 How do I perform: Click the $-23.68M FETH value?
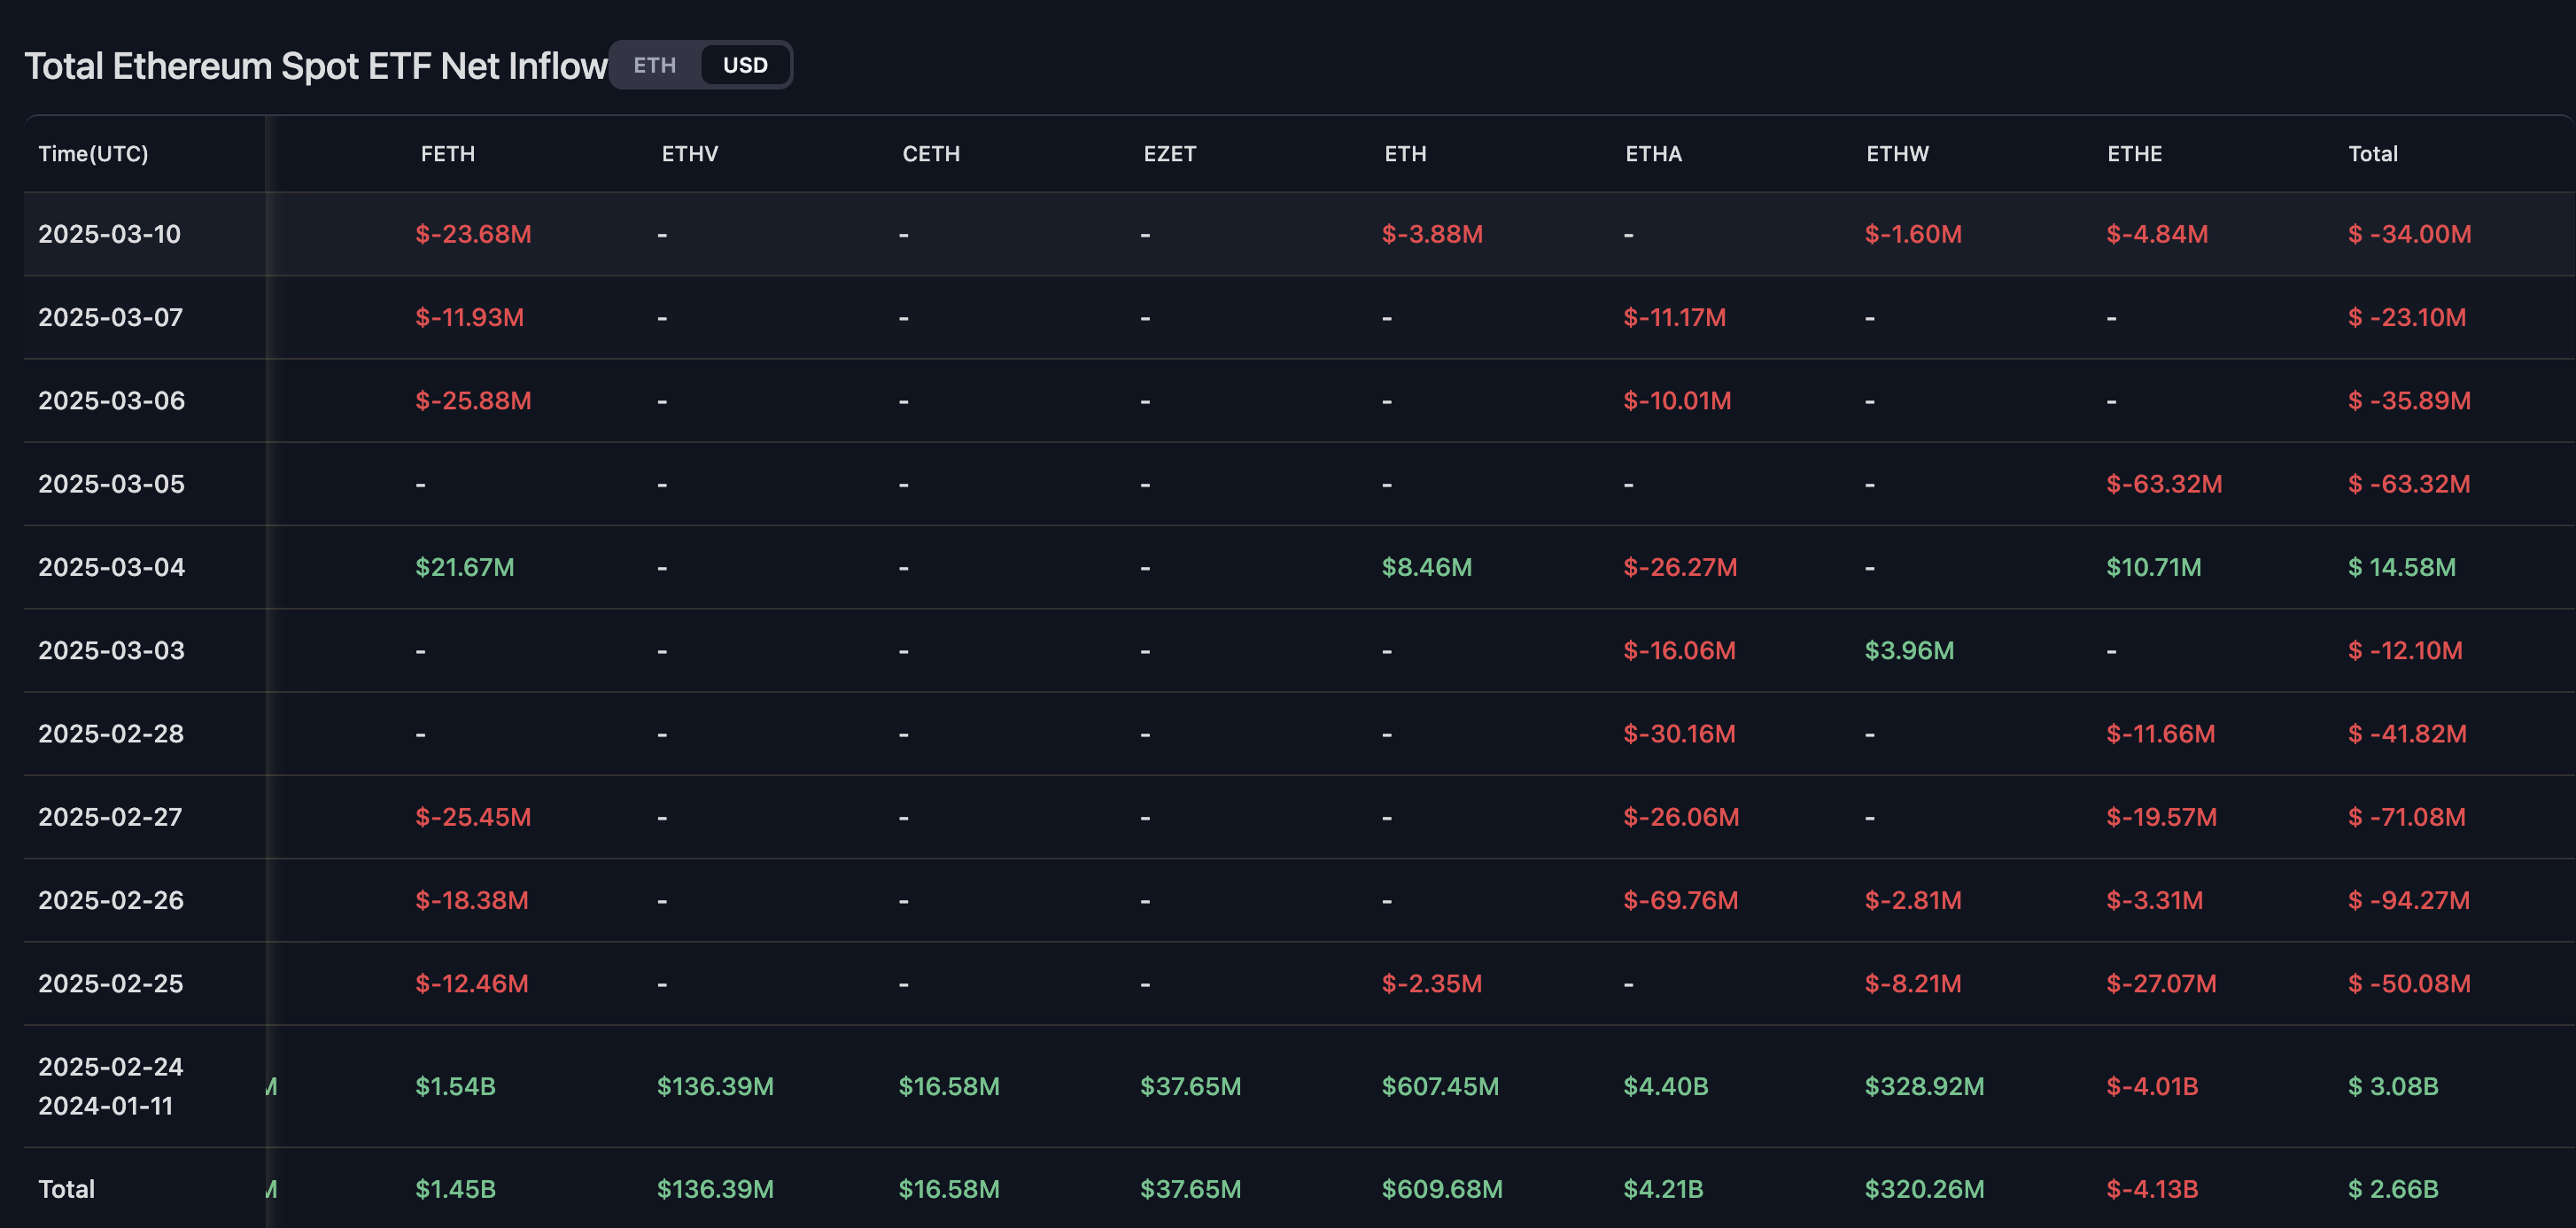pos(473,234)
